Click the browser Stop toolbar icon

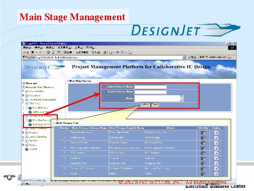pyautogui.click(x=48, y=52)
